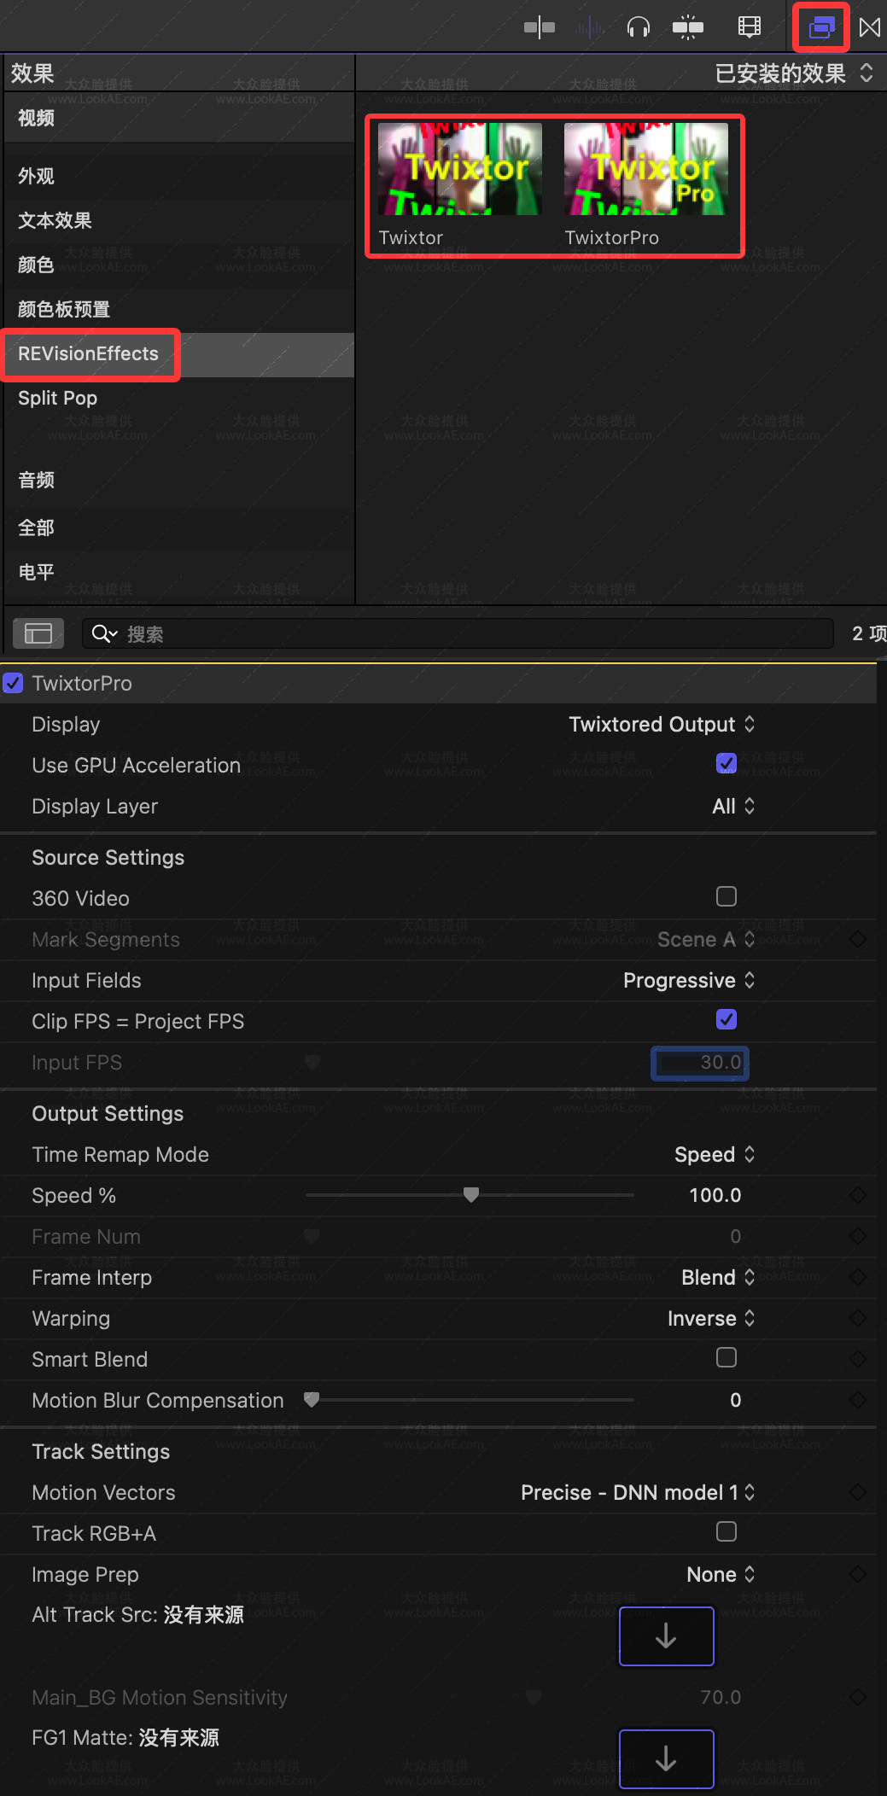Screen dimensions: 887x1796
Task: Open Frame Interp Blend dropdown
Action: click(719, 1277)
